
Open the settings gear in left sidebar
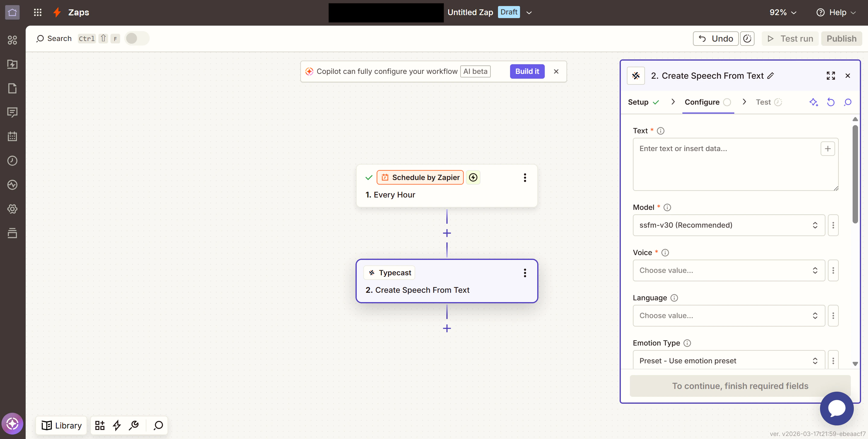pyautogui.click(x=12, y=209)
